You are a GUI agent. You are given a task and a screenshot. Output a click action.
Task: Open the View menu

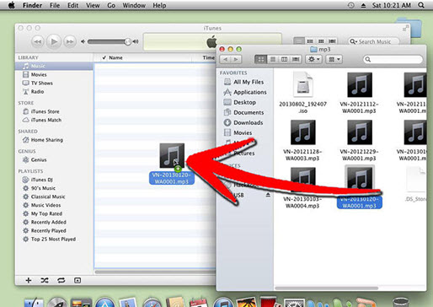93,5
